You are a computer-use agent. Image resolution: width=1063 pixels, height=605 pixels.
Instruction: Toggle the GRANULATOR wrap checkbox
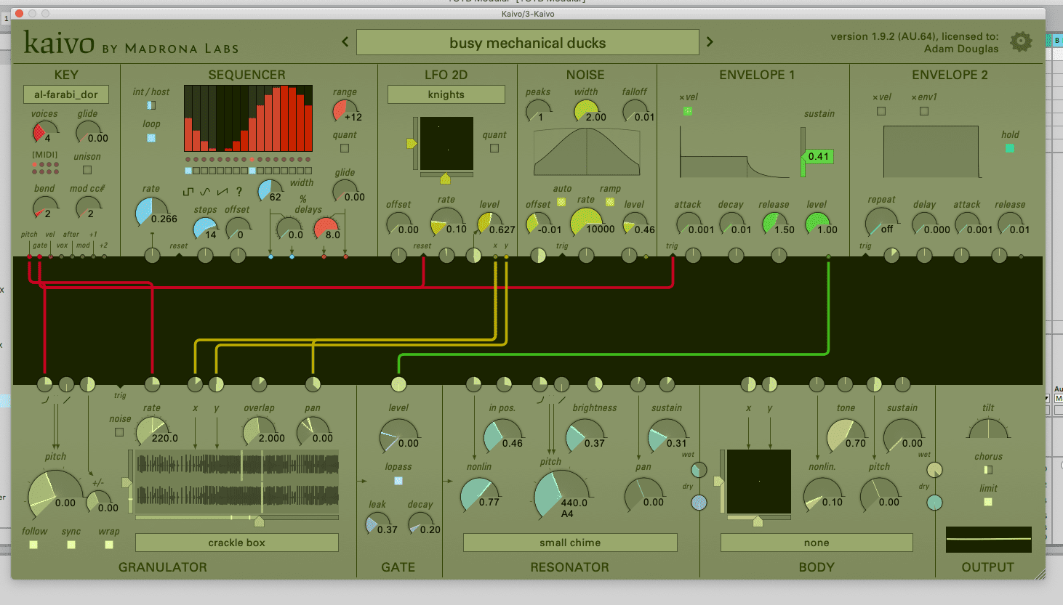(x=109, y=544)
